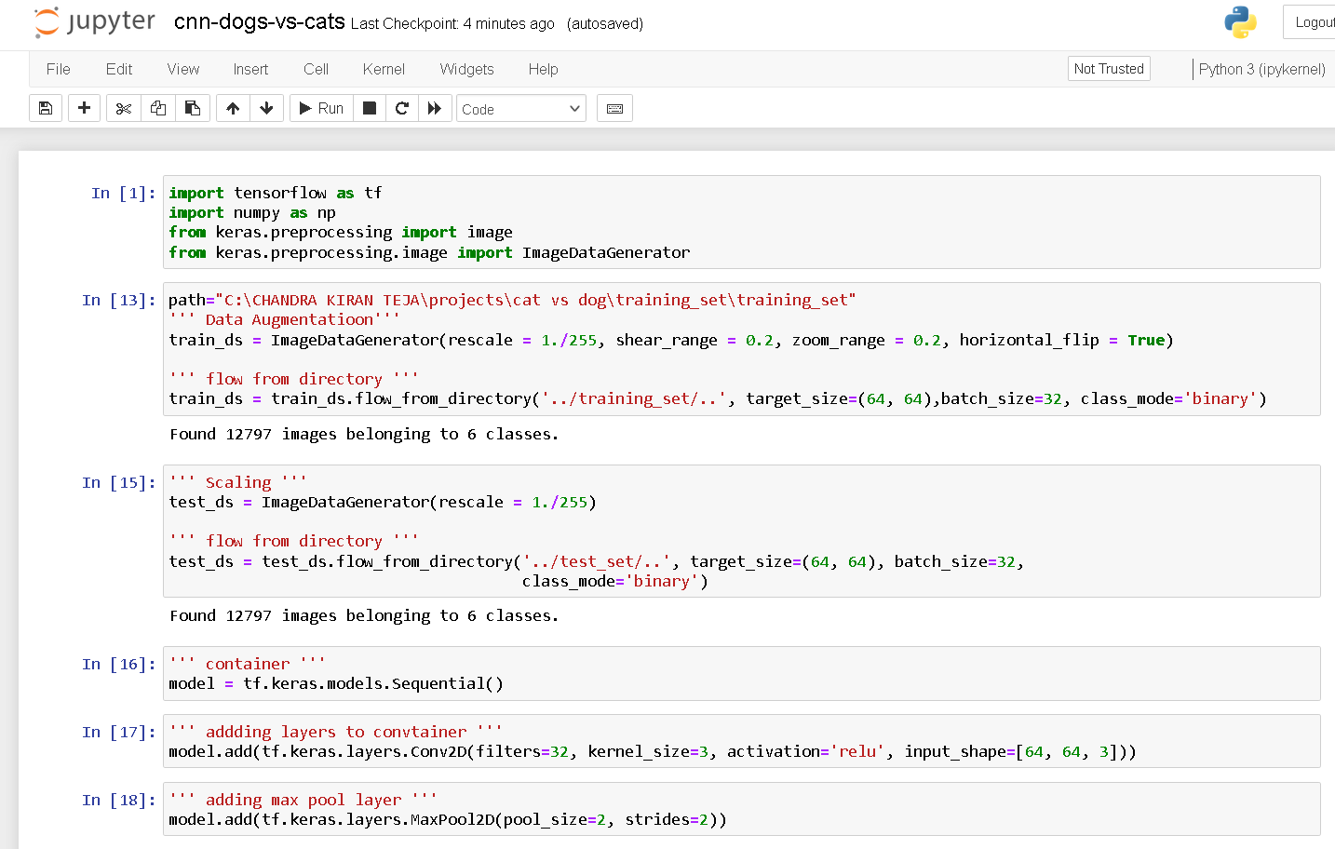Interrupt the kernel with stop icon
The height and width of the screenshot is (849, 1335).
pos(370,108)
